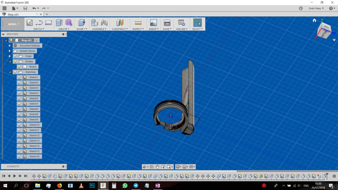
Task: Click the Home view icon near the ViewCube
Action: (x=314, y=21)
